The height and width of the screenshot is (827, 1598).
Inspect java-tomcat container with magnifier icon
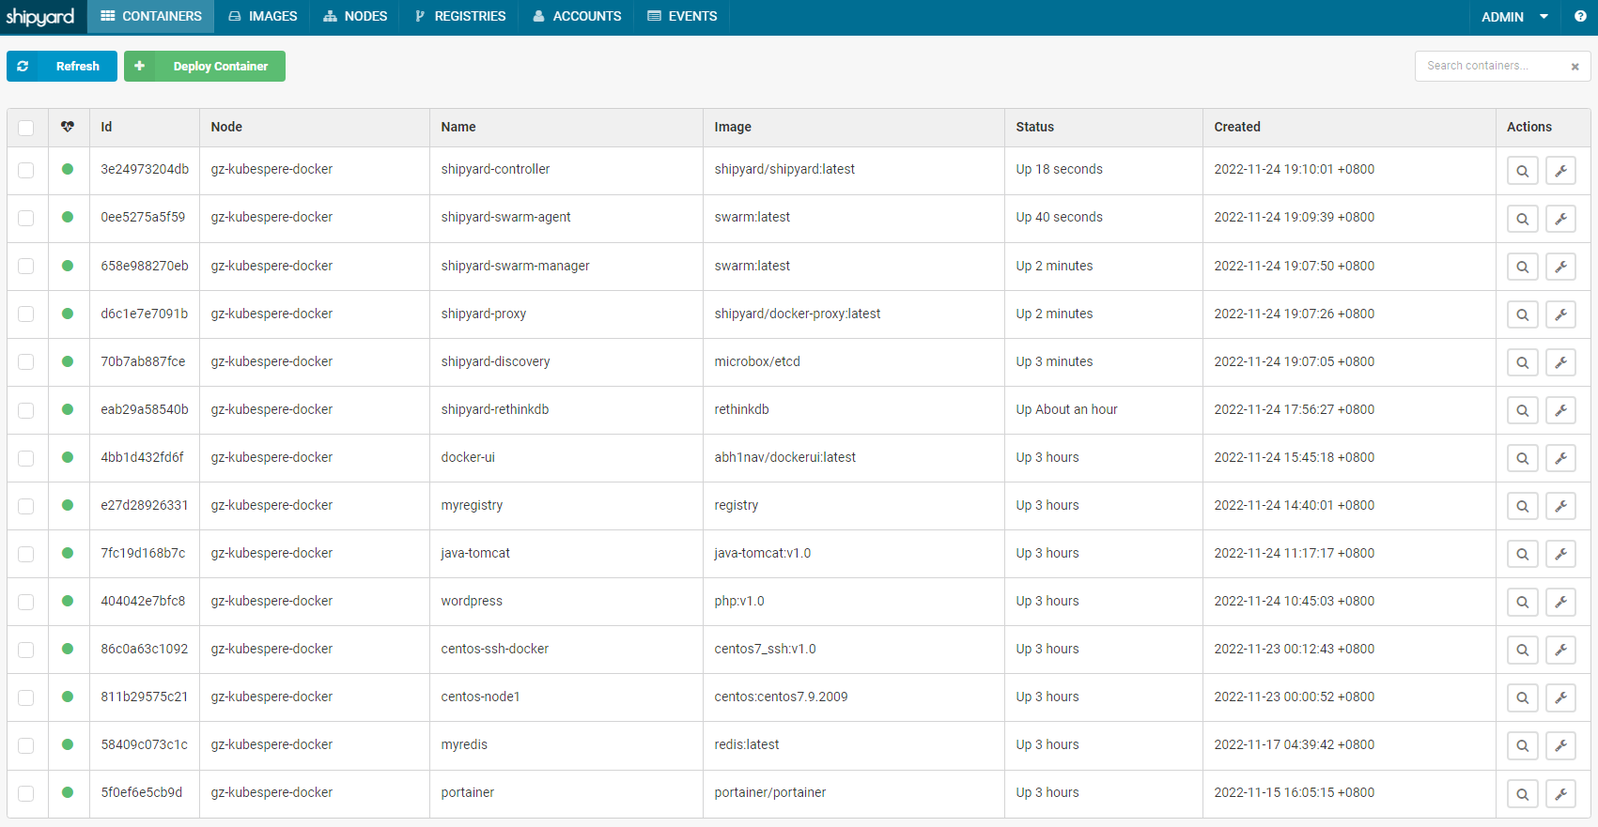point(1522,554)
